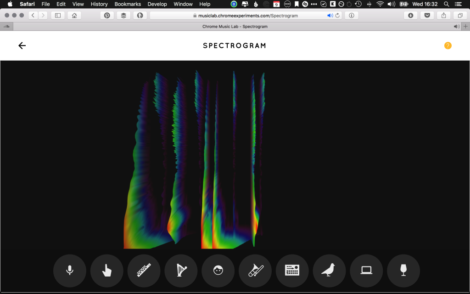Open the yellow help question mark
470x294 pixels.
[448, 45]
